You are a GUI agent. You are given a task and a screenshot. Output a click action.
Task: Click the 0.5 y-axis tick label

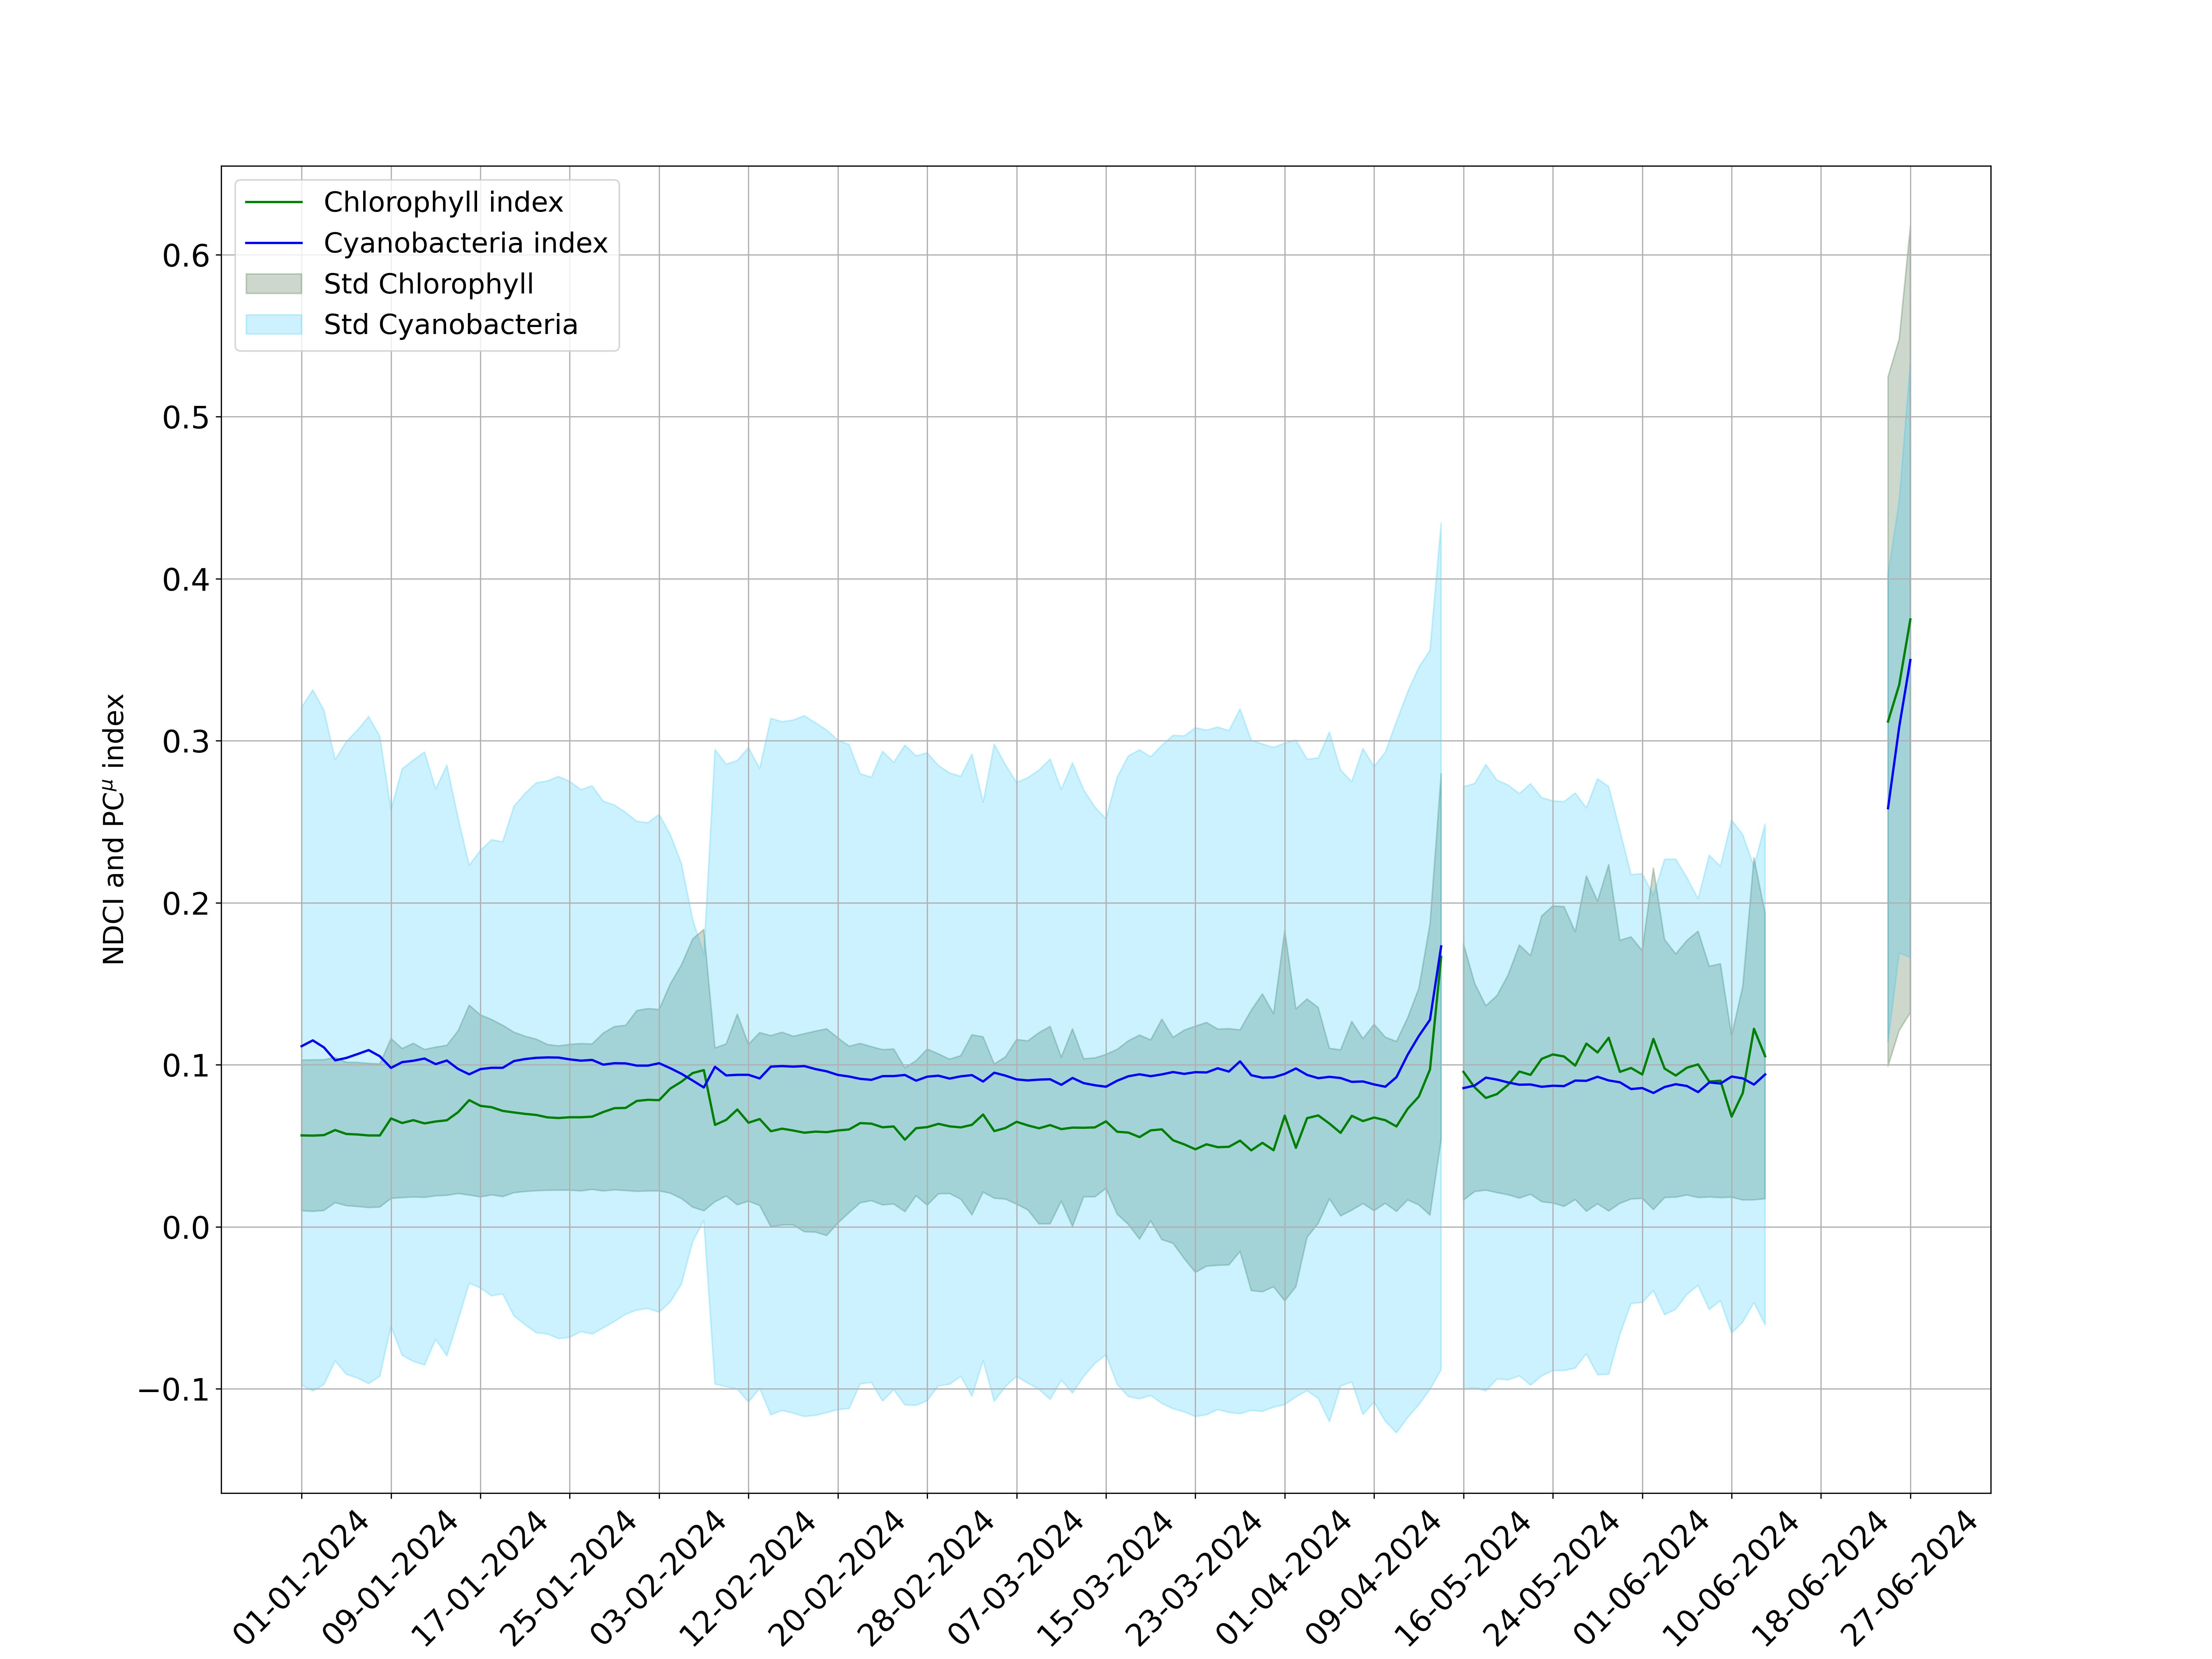(x=186, y=418)
